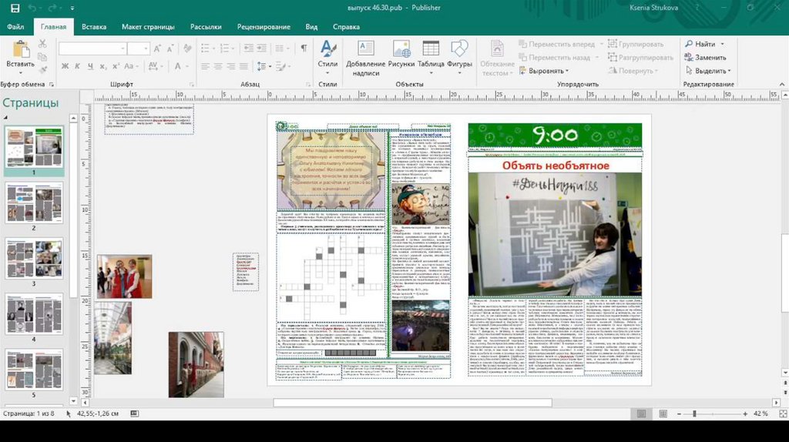Open the Макет страницы tab

[x=148, y=27]
